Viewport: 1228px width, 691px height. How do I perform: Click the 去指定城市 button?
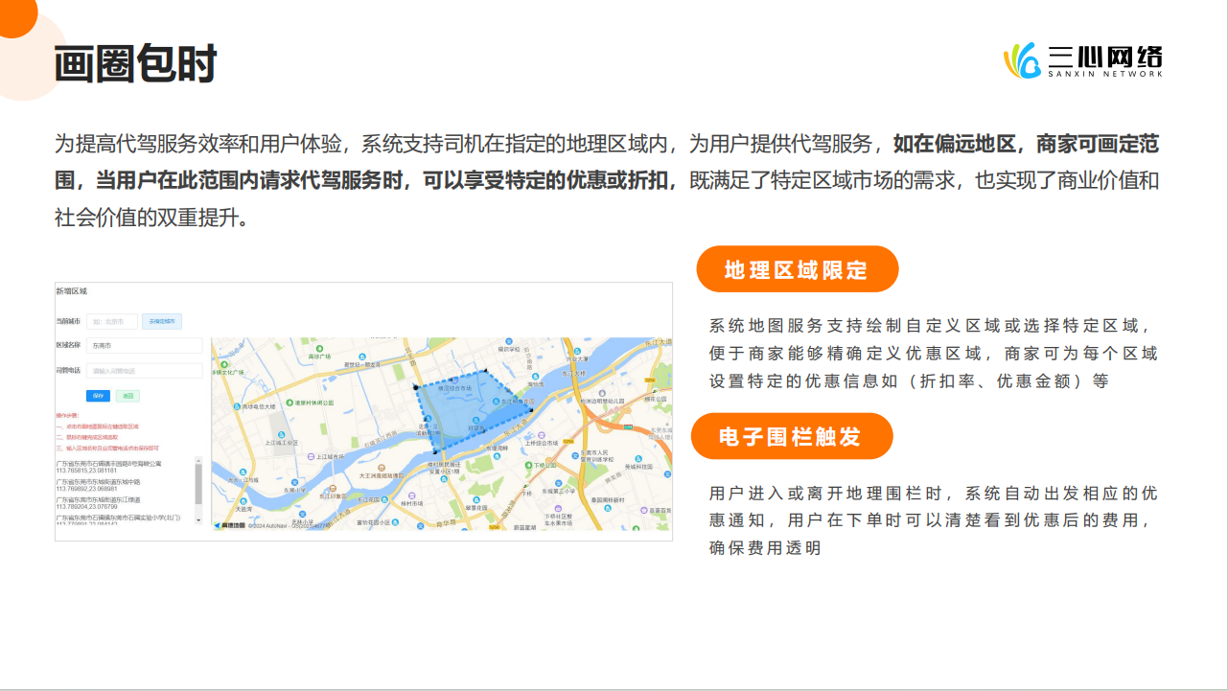(162, 322)
